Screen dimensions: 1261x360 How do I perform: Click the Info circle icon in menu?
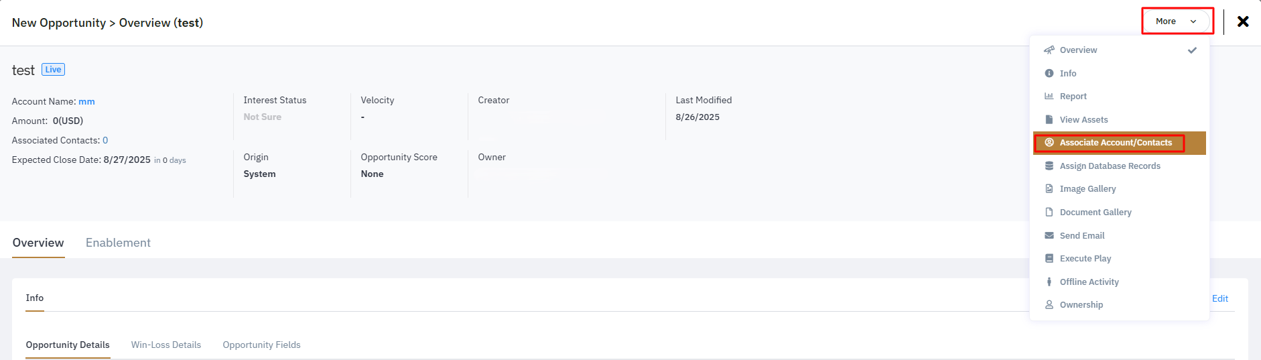coord(1049,74)
